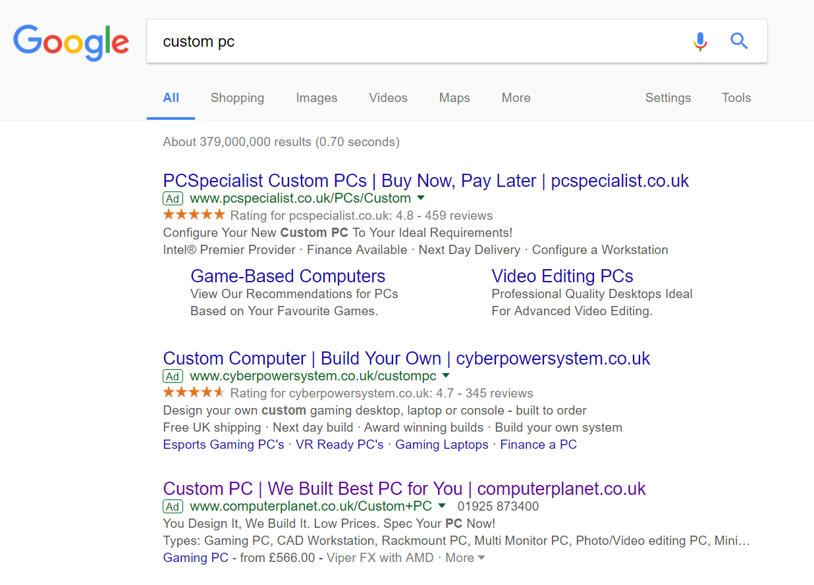Screen dimensions: 814x585
Task: Click You Design It, We Build It text
Action: pyautogui.click(x=329, y=523)
